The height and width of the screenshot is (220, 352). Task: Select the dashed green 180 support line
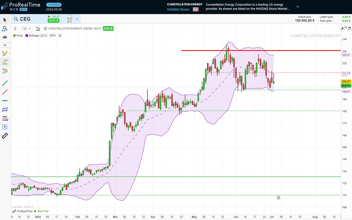tap(233, 111)
